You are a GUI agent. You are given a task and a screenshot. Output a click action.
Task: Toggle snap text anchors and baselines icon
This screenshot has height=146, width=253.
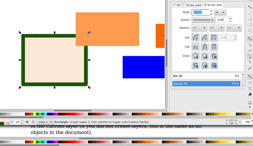click(x=250, y=94)
